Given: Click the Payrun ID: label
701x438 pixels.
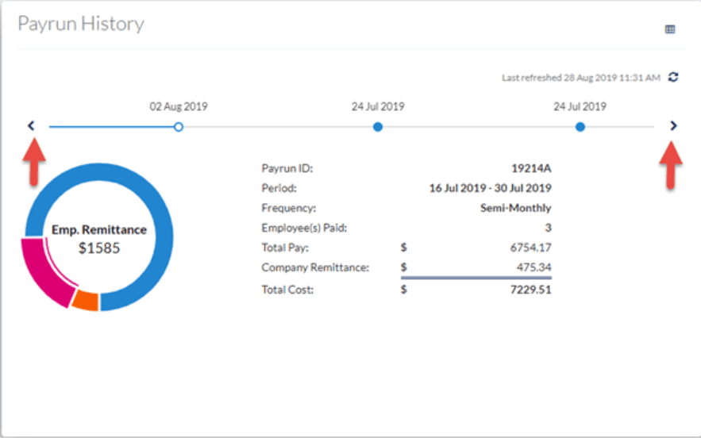Looking at the screenshot, I should 287,168.
